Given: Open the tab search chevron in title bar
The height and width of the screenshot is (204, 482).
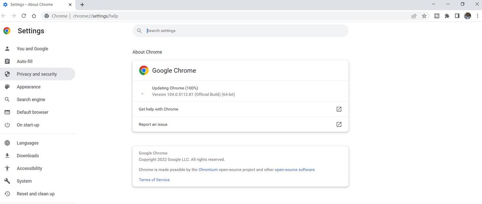Looking at the screenshot, I should (x=433, y=4).
